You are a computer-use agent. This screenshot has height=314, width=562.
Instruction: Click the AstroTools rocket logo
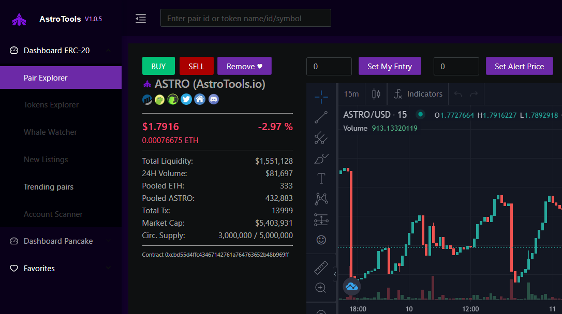click(x=19, y=19)
